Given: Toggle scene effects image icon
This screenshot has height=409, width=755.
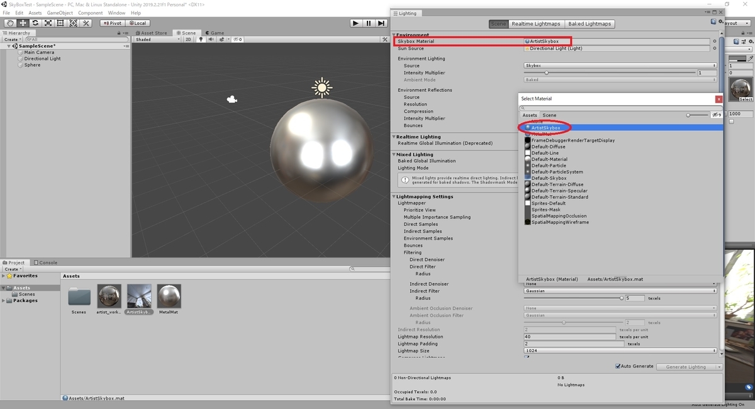Looking at the screenshot, I should [221, 40].
